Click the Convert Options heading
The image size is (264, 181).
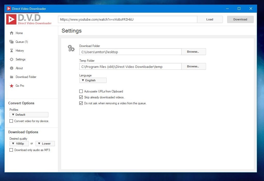pos(21,103)
